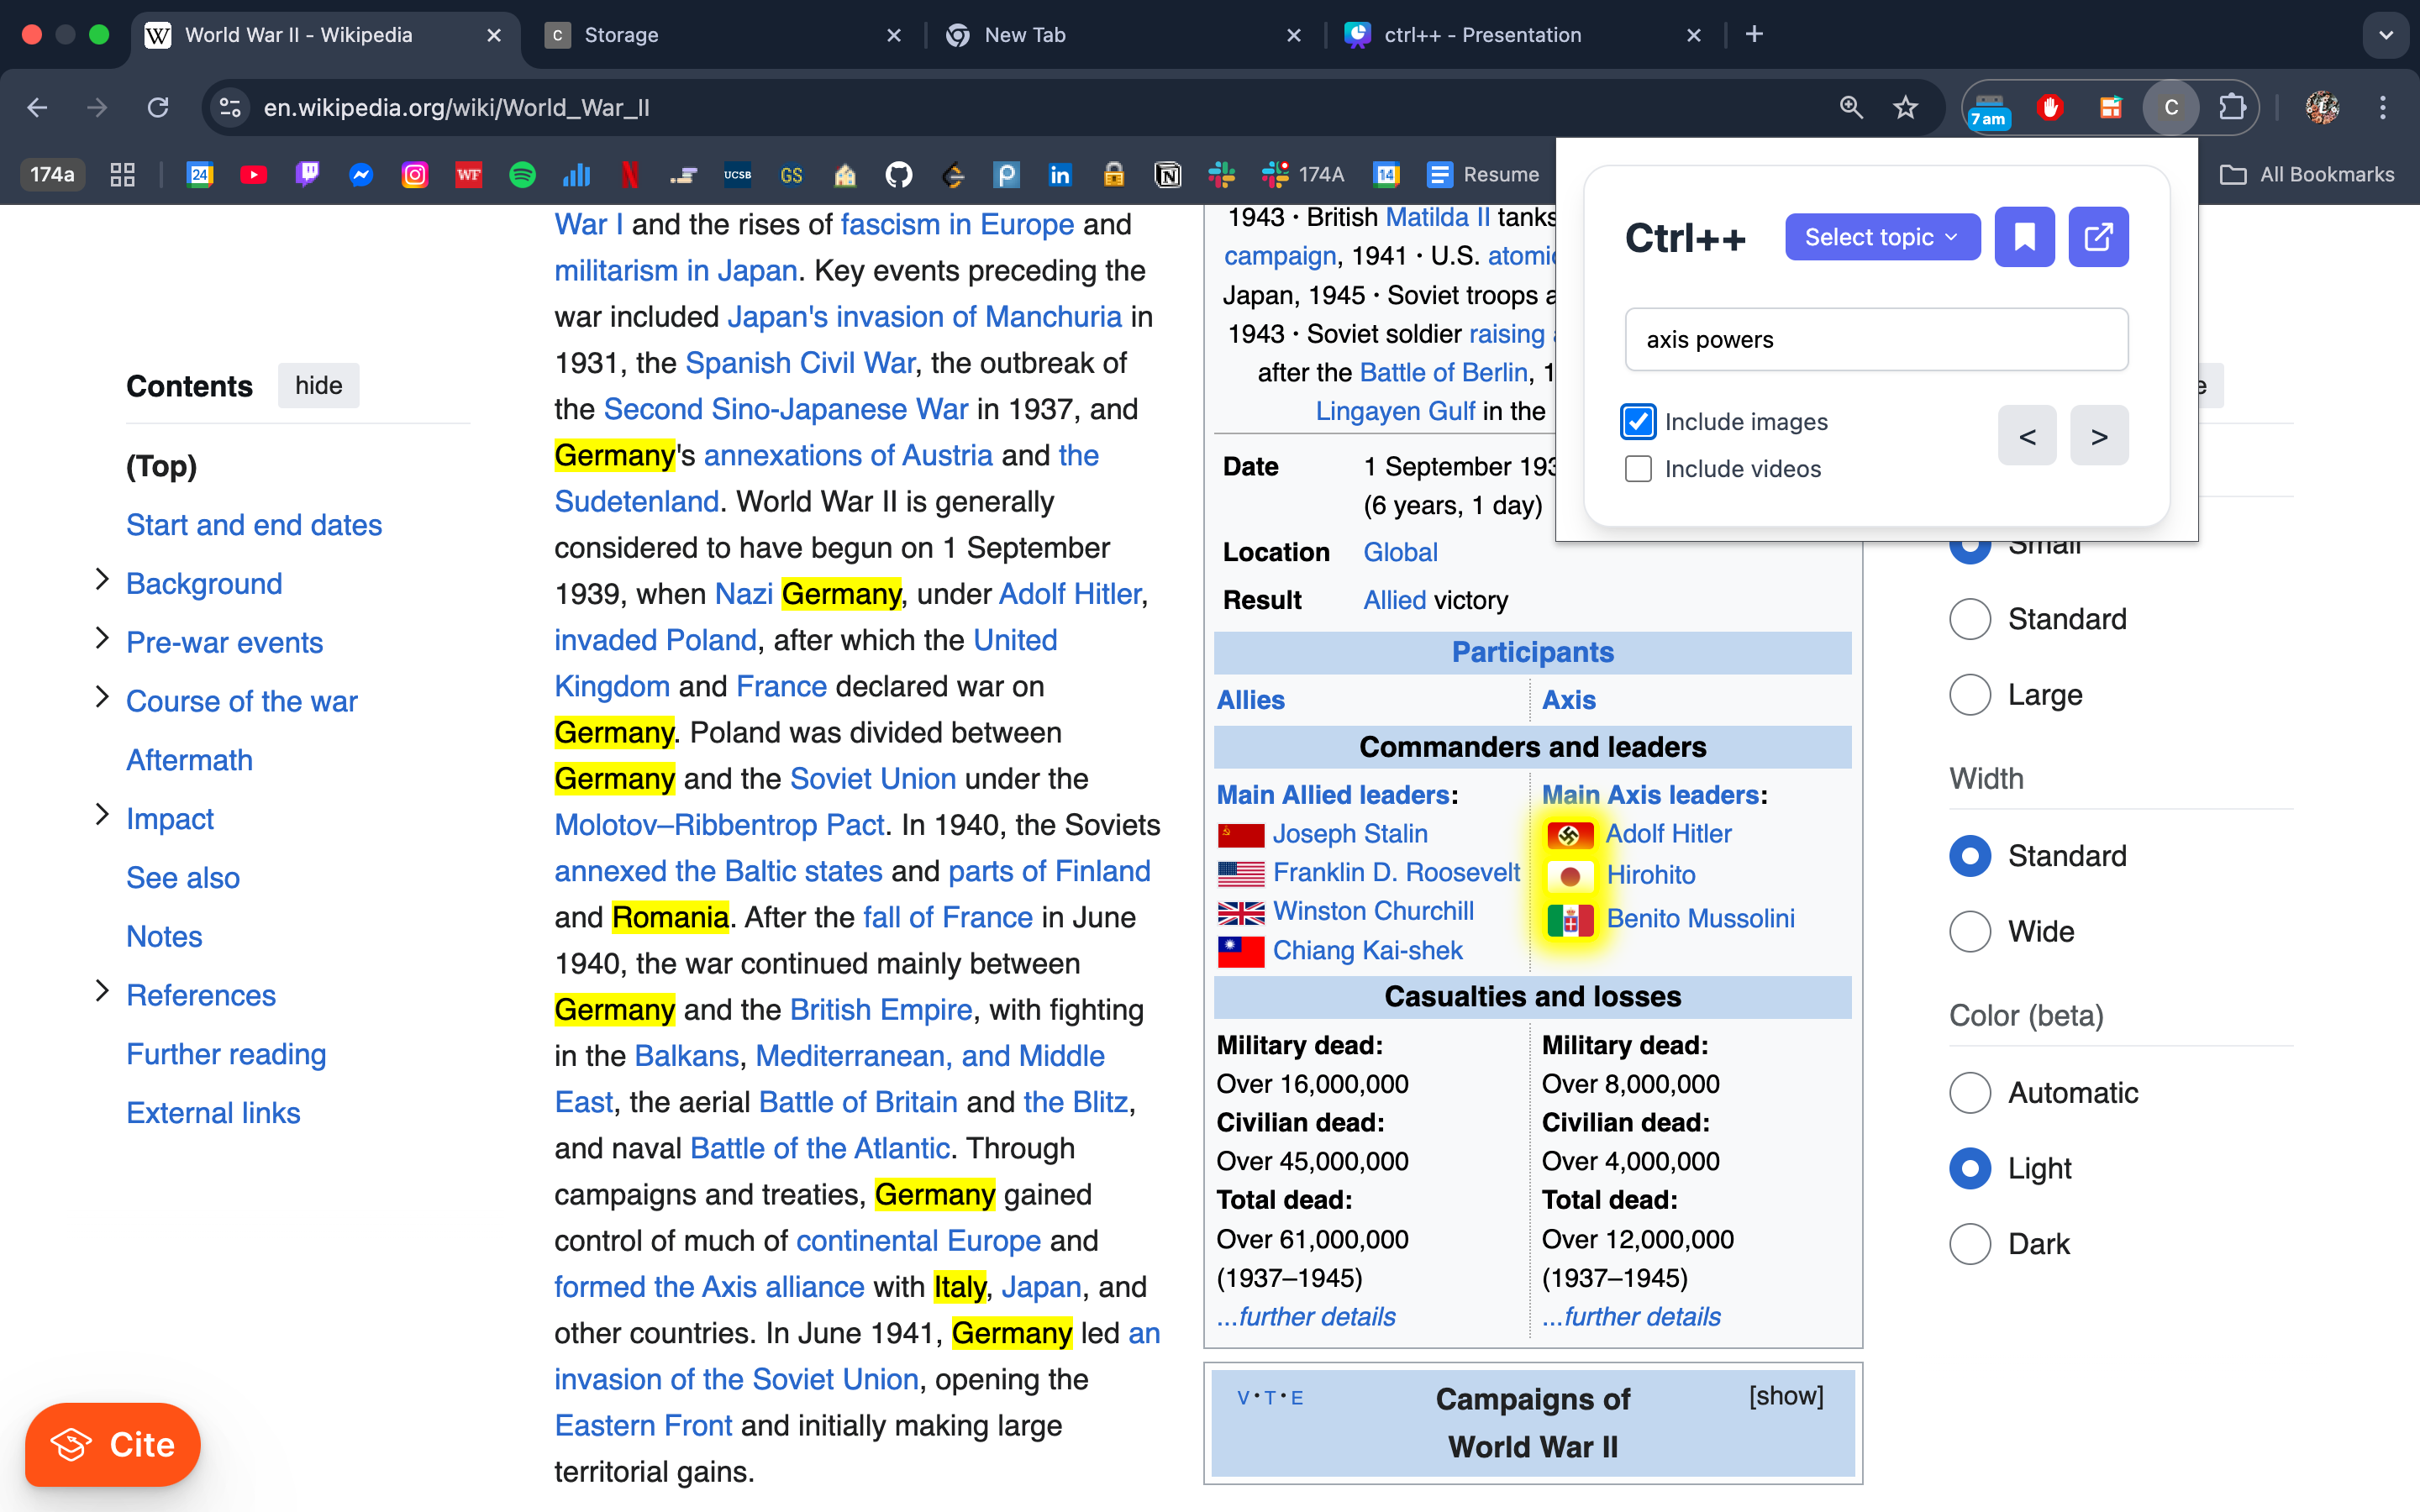The width and height of the screenshot is (2420, 1512).
Task: Click the Ctrl++ bookmark icon button
Action: 2023,237
